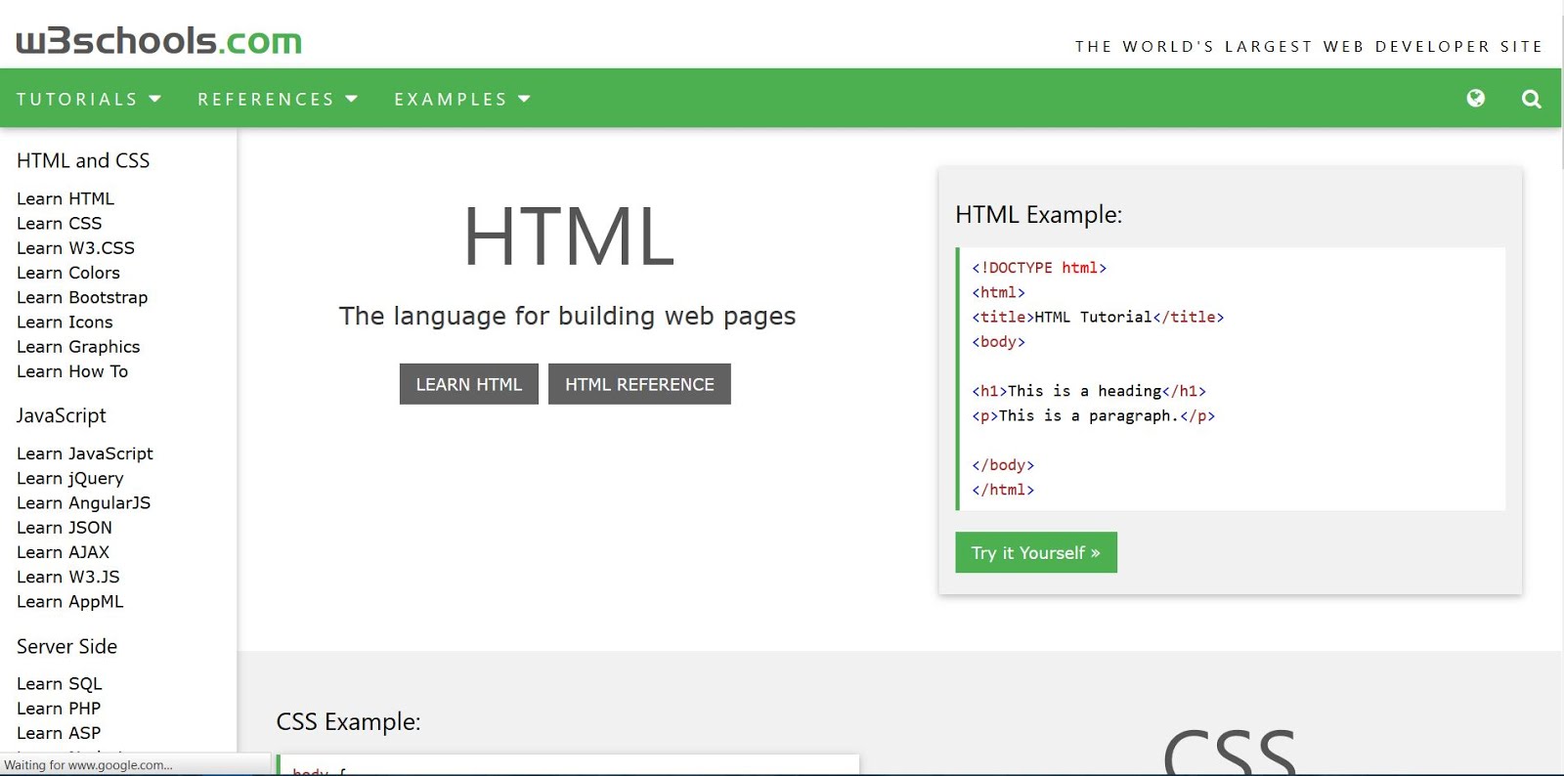Click the w3schools.com logo
This screenshot has height=776, width=1564.
pos(159,41)
